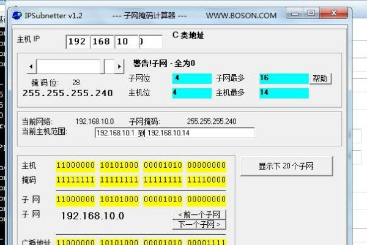Click the IPSubnetter app icon in title bar
The height and width of the screenshot is (245, 367).
(x=17, y=15)
